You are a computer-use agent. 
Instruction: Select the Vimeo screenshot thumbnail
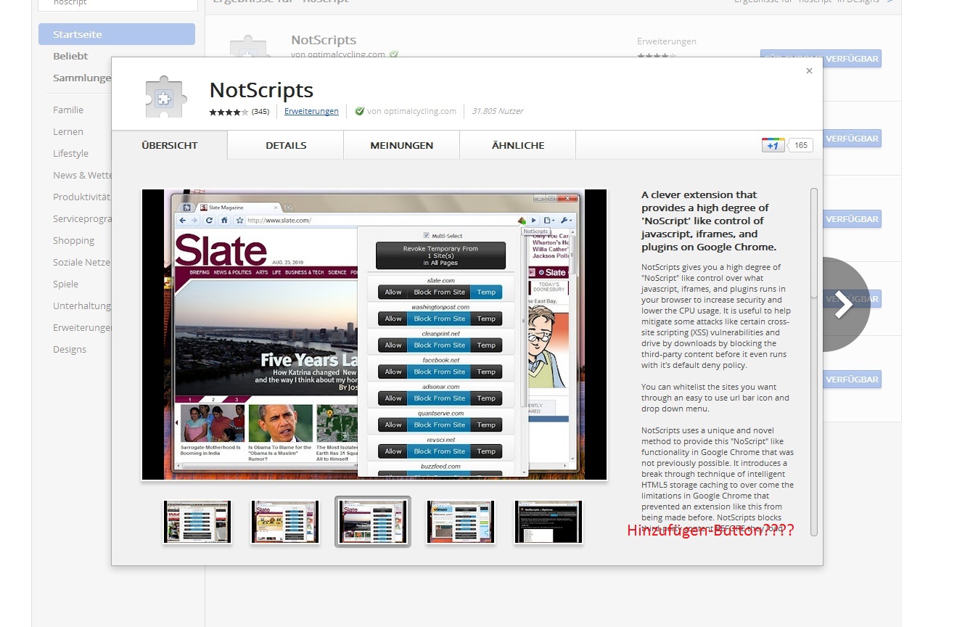(461, 522)
